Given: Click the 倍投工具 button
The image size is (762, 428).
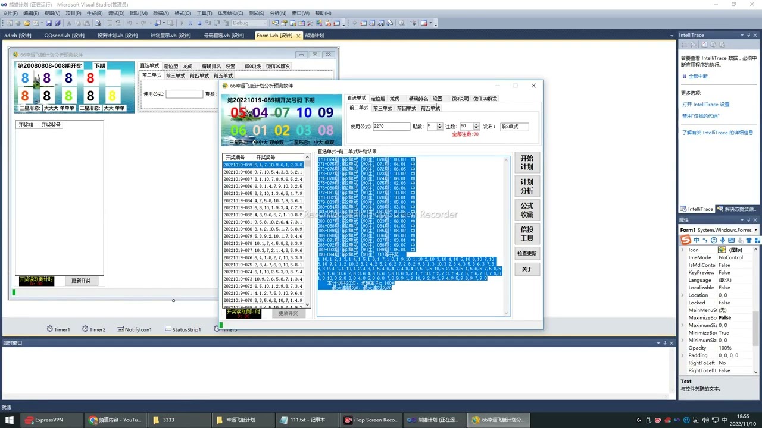Looking at the screenshot, I should tap(527, 234).
